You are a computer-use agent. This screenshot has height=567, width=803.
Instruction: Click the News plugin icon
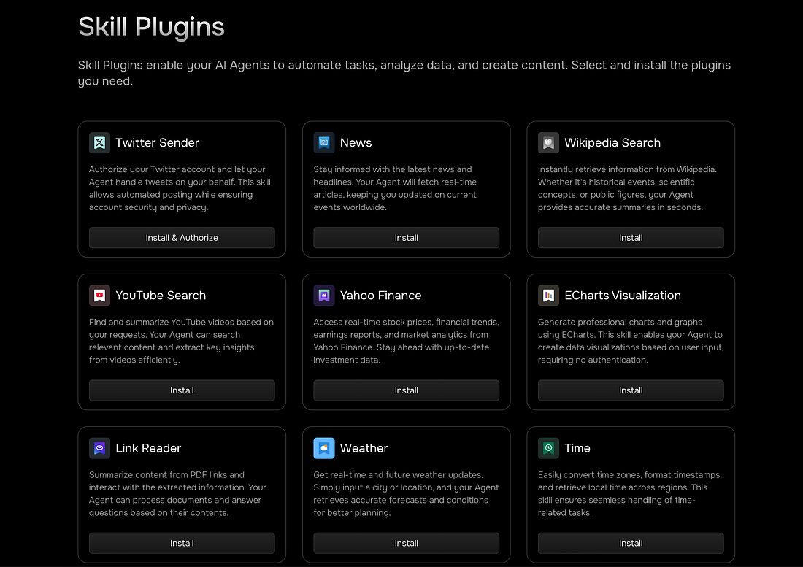point(324,142)
